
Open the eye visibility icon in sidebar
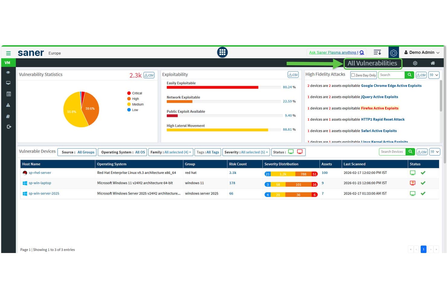coord(8,72)
